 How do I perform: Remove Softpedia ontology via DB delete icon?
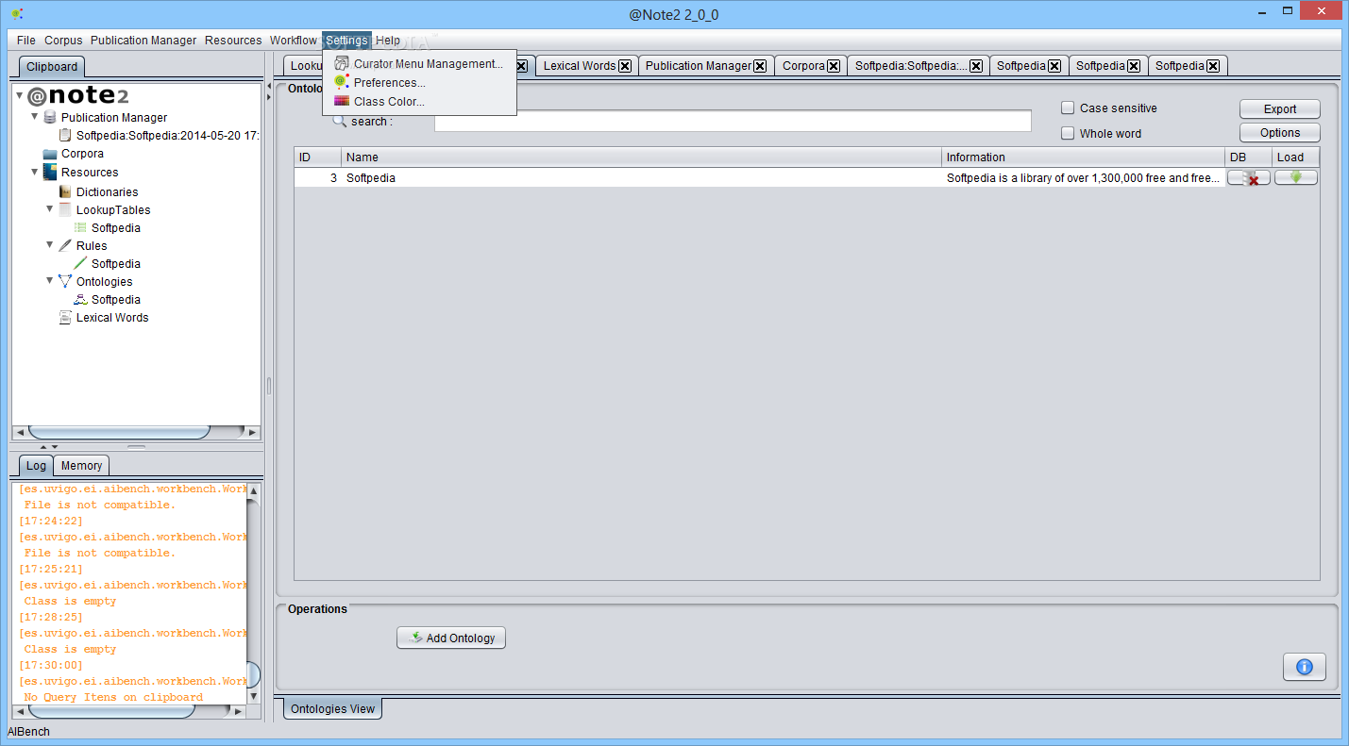1249,177
